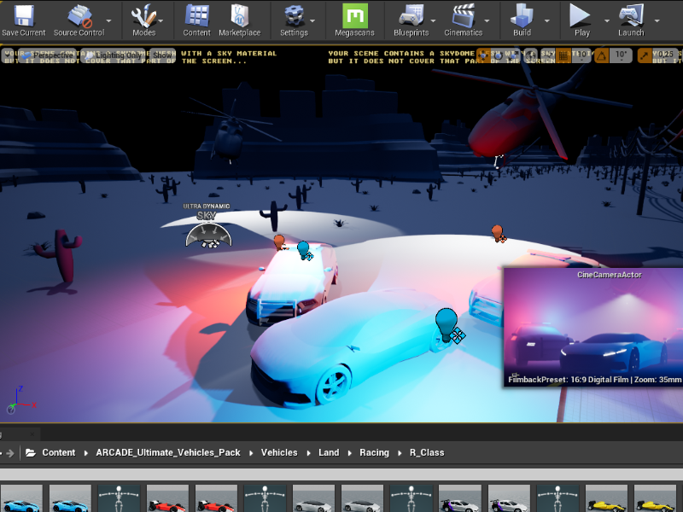The width and height of the screenshot is (683, 512).
Task: Select the first blue car asset thumbnail
Action: coord(21,499)
